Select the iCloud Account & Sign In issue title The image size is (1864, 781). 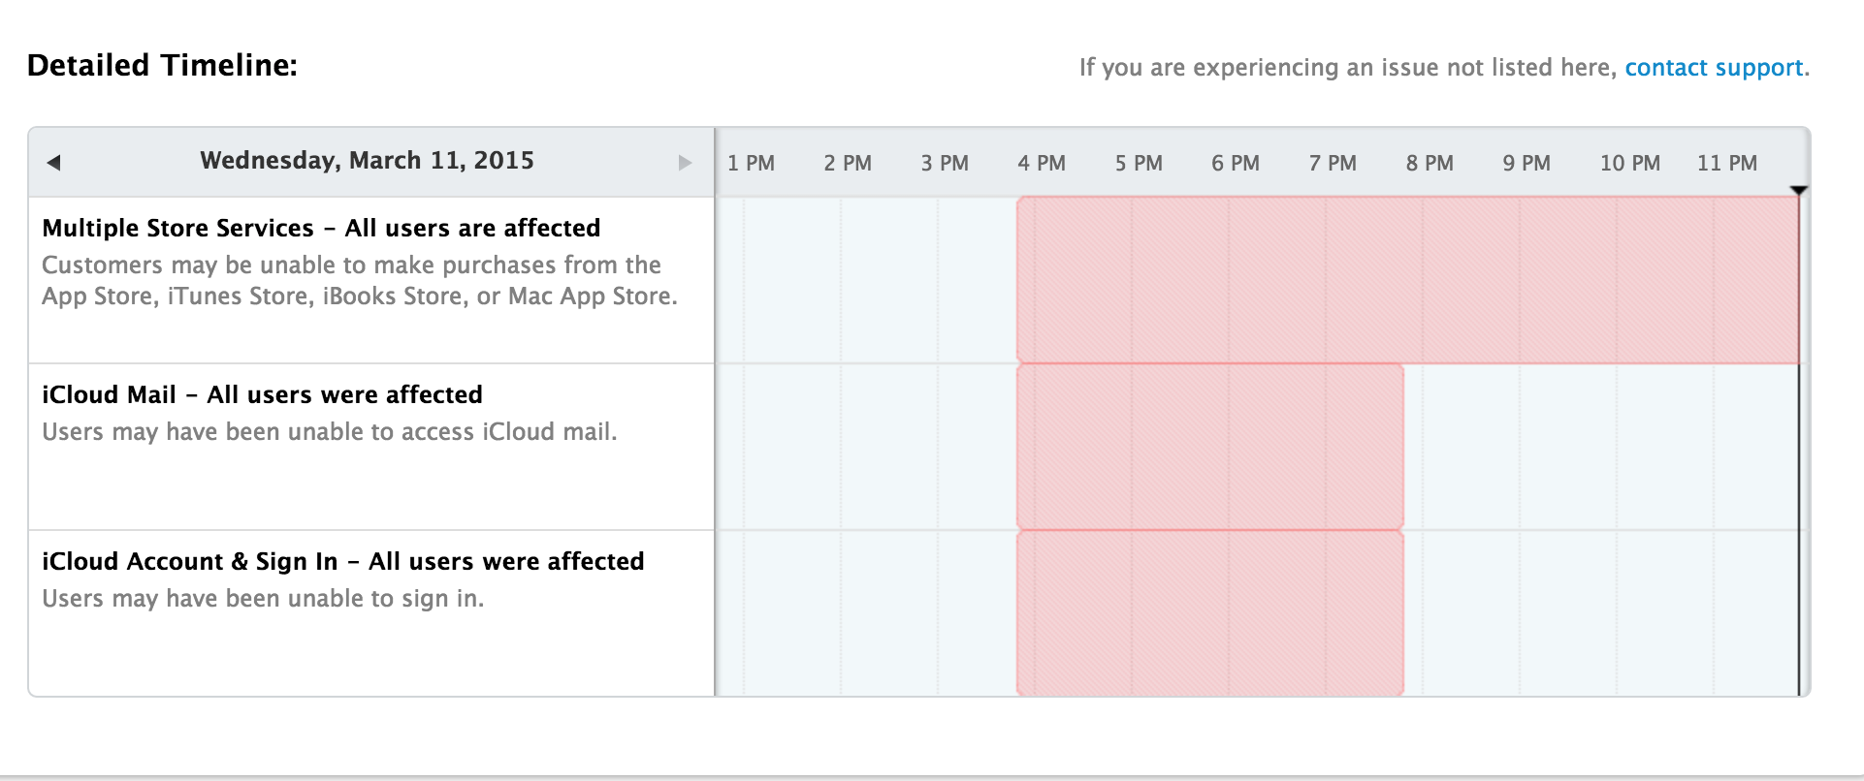(x=342, y=561)
